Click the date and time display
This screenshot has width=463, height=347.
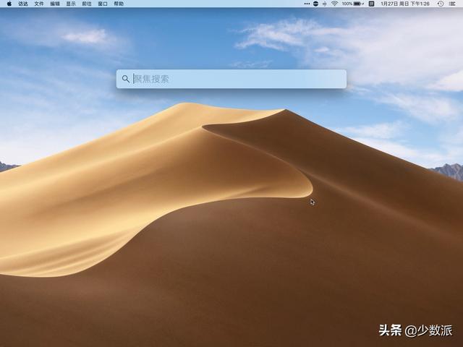(x=405, y=4)
